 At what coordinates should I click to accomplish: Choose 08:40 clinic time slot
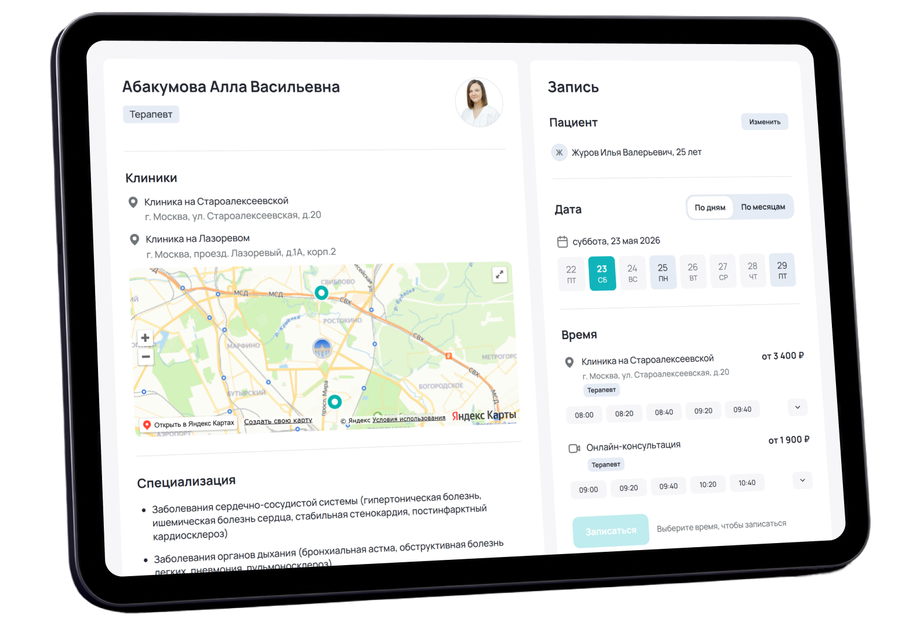[664, 412]
